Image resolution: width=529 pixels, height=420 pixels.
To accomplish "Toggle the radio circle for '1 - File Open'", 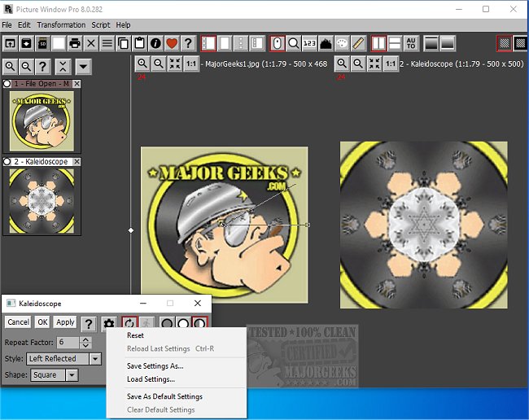I will (7, 84).
